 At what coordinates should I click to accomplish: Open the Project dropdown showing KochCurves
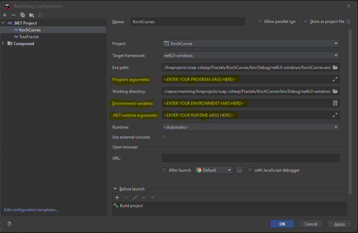tap(251, 43)
